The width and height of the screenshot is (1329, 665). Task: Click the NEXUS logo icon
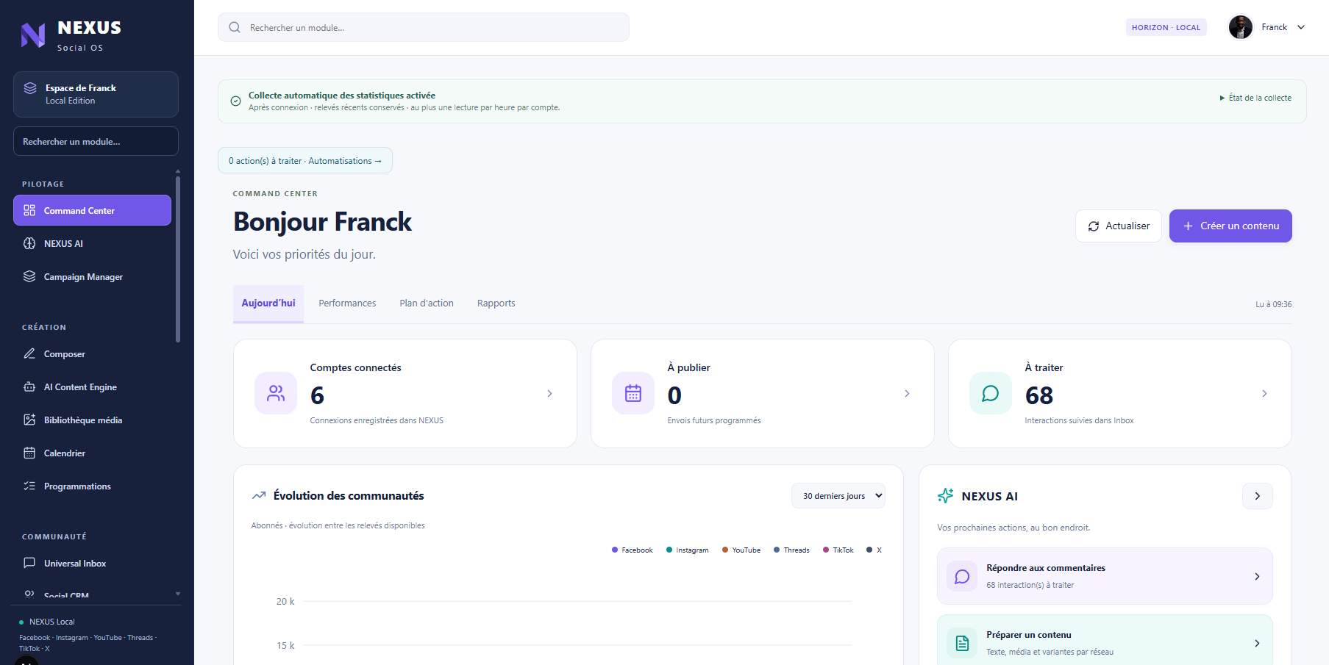point(33,35)
